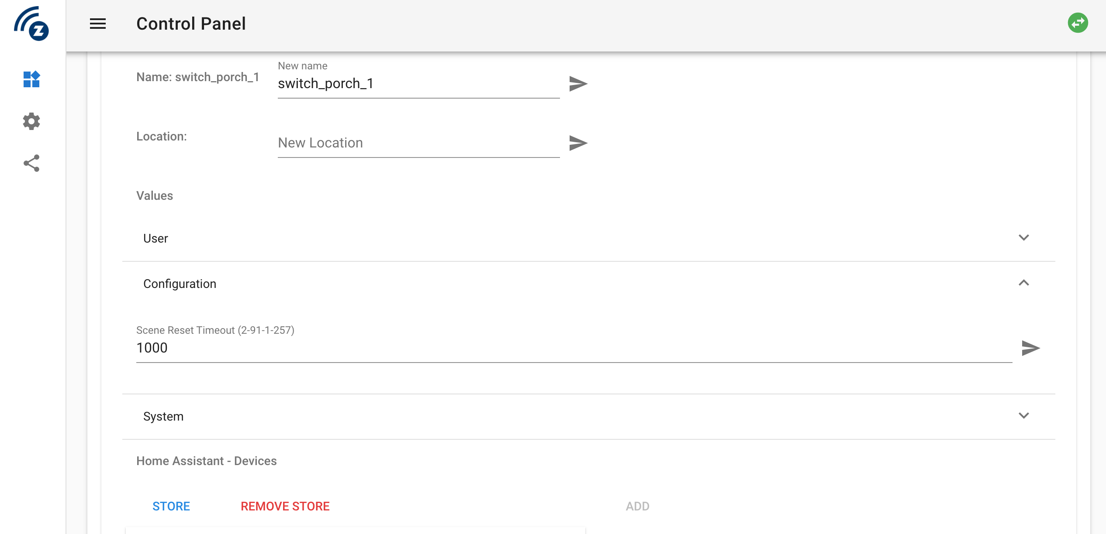Open settings via the gear icon
The height and width of the screenshot is (534, 1106).
31,122
